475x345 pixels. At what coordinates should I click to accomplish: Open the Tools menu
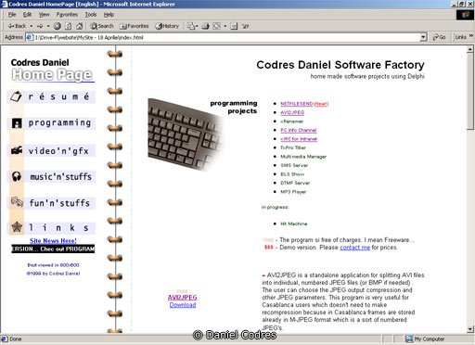tap(91, 15)
